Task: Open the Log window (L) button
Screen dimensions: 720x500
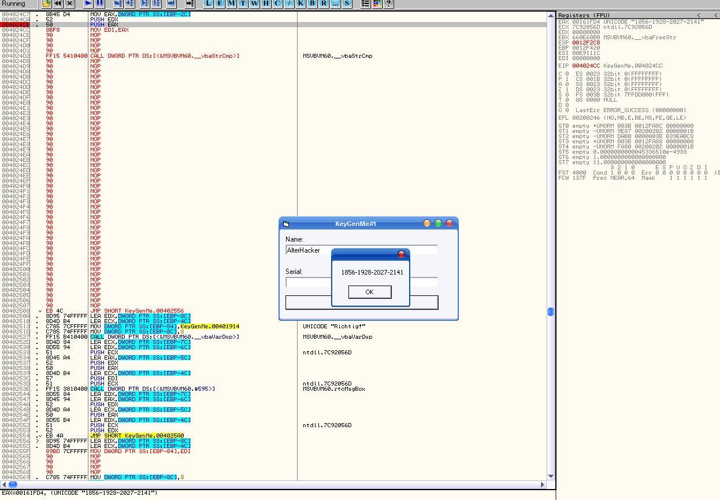Action: point(208,3)
